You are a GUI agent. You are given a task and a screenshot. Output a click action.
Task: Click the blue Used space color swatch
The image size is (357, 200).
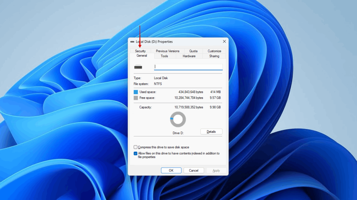coord(136,92)
